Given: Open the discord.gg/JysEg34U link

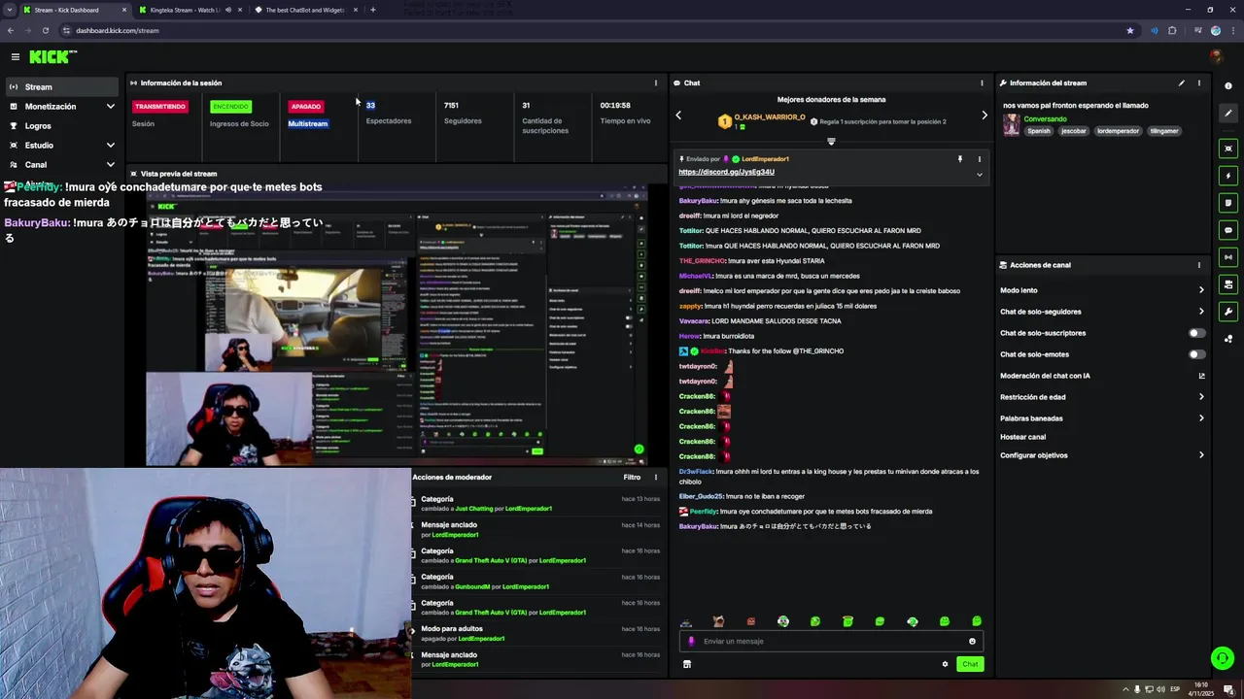Looking at the screenshot, I should (726, 172).
